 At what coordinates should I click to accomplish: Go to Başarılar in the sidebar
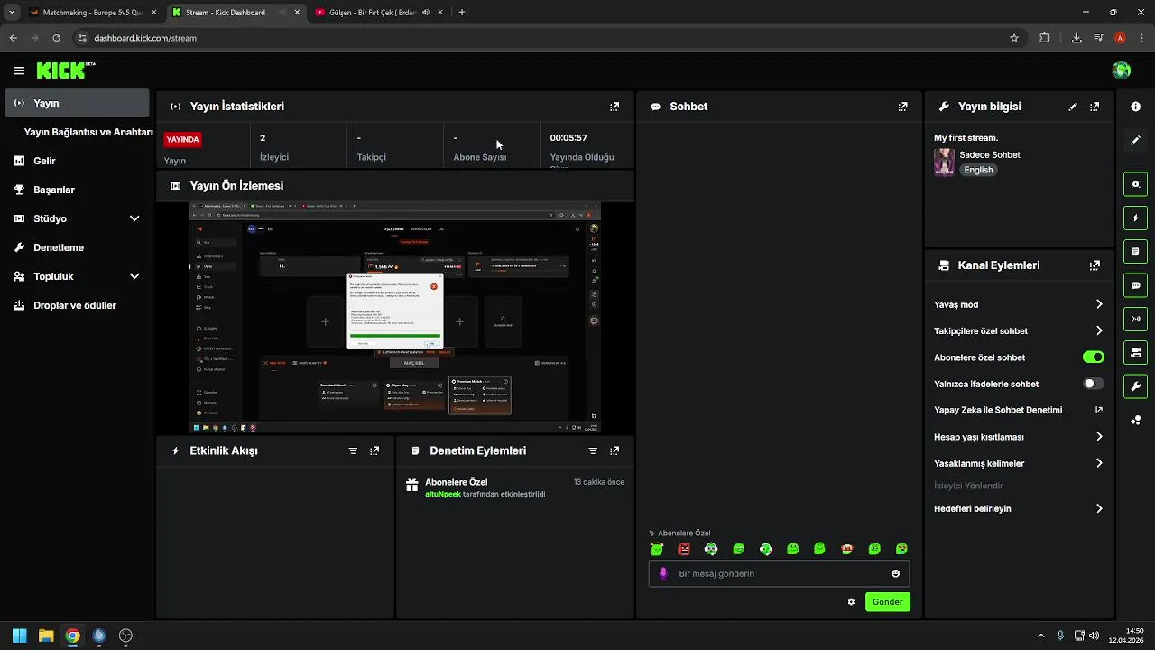[x=77, y=190]
